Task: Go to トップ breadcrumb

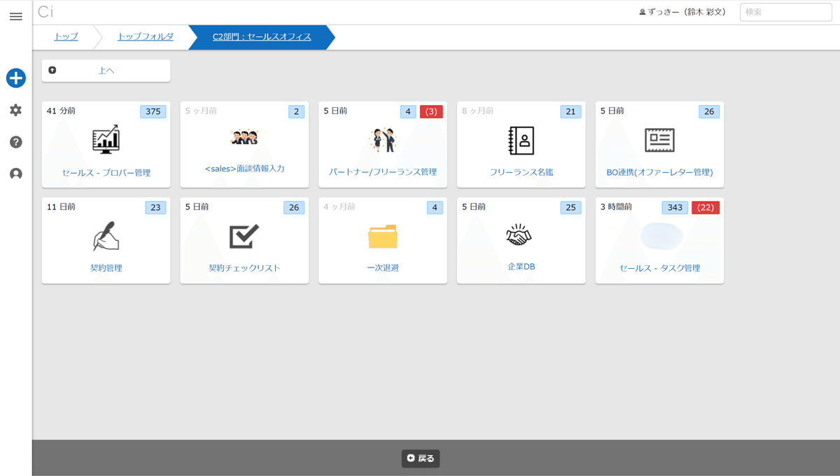Action: (x=66, y=37)
